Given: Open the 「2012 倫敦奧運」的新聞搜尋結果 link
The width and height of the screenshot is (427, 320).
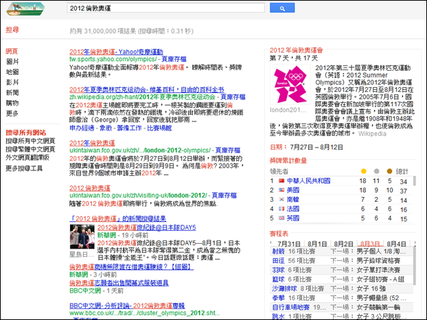Looking at the screenshot, I should (118, 218).
